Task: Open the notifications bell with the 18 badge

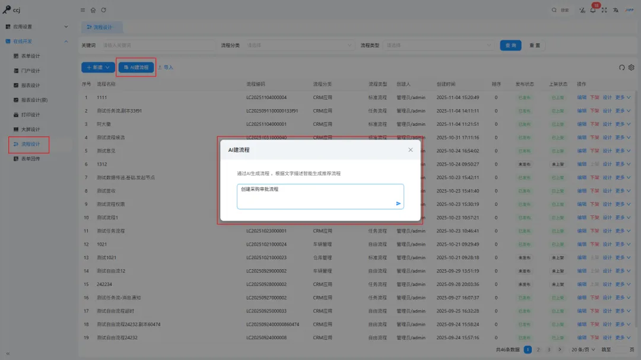Action: 593,10
